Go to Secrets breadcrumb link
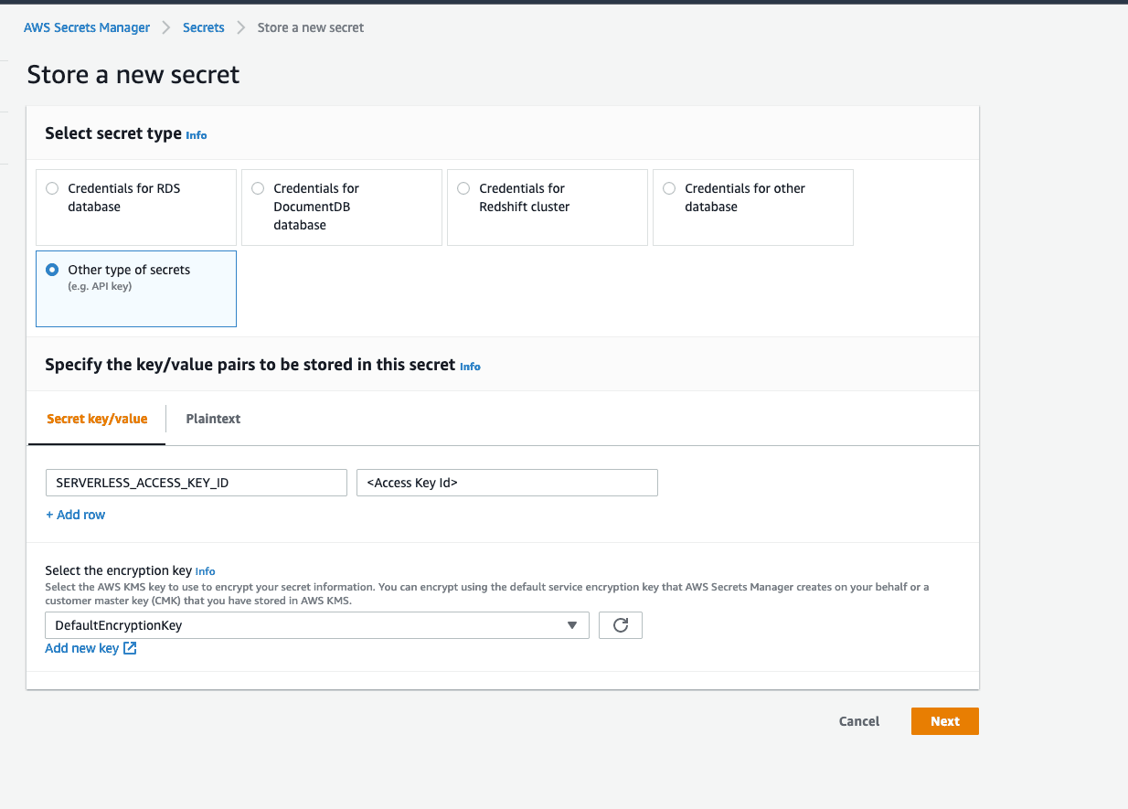This screenshot has width=1128, height=809. click(x=204, y=27)
